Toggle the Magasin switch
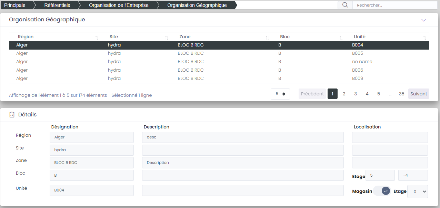Viewport: 440px width, 208px height. [382, 191]
